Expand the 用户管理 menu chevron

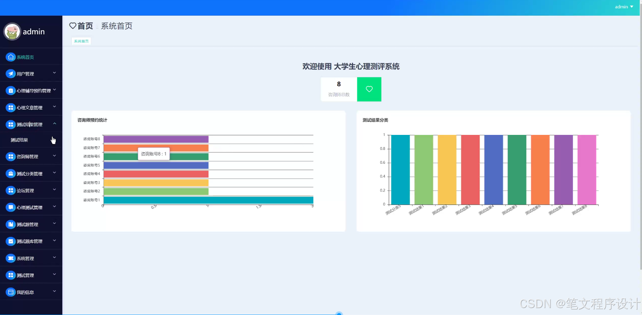tap(54, 73)
